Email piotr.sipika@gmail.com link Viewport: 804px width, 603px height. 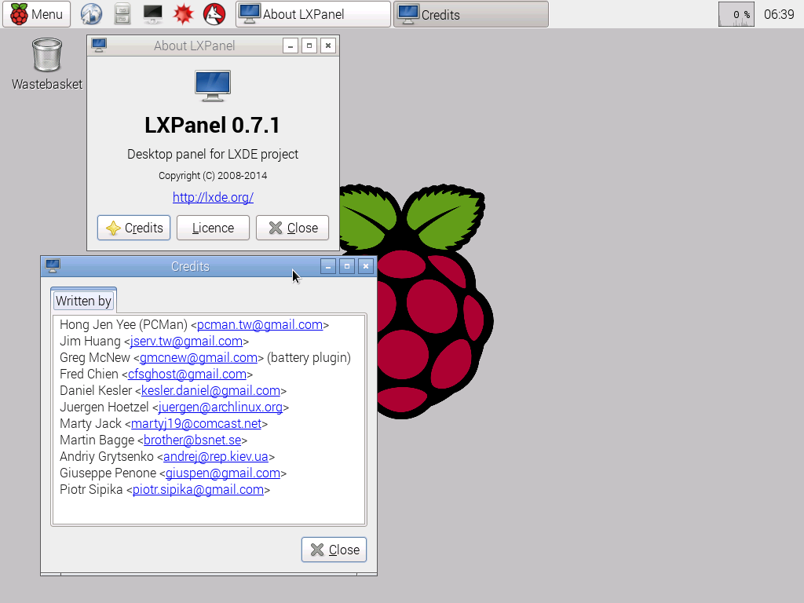click(x=198, y=489)
